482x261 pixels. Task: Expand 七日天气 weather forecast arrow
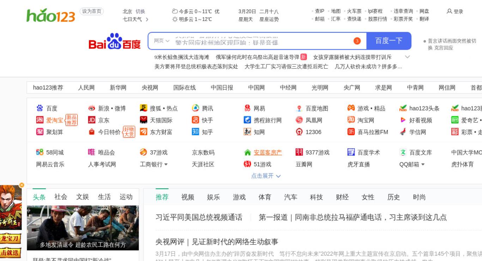point(147,19)
